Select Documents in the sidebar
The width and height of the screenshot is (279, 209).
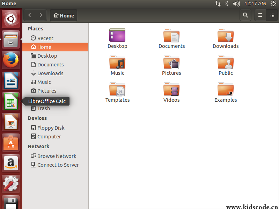coord(55,64)
